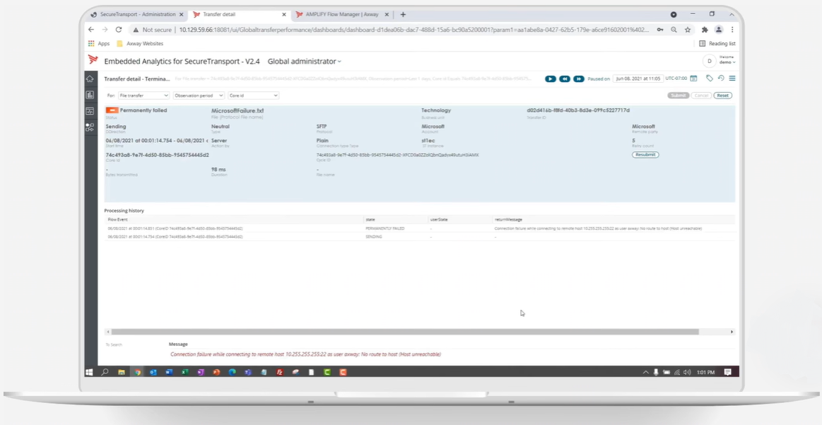Click the browser back arrow
This screenshot has width=822, height=425.
(x=91, y=30)
